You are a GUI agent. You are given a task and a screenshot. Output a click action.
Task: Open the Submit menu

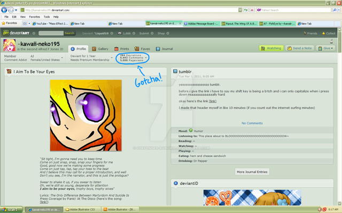tap(146, 33)
